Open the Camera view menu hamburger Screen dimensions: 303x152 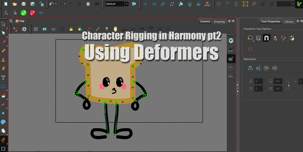pyautogui.click(x=11, y=21)
